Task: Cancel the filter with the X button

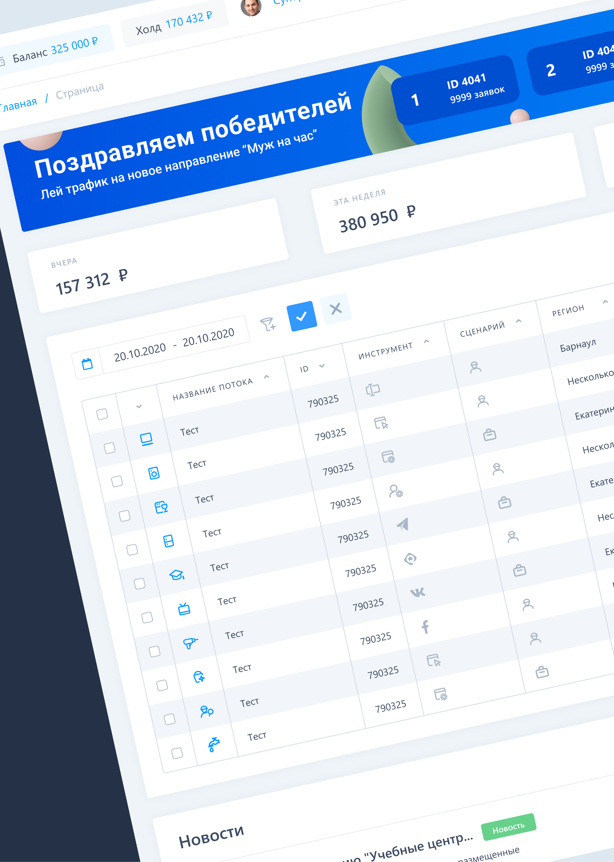Action: click(336, 309)
